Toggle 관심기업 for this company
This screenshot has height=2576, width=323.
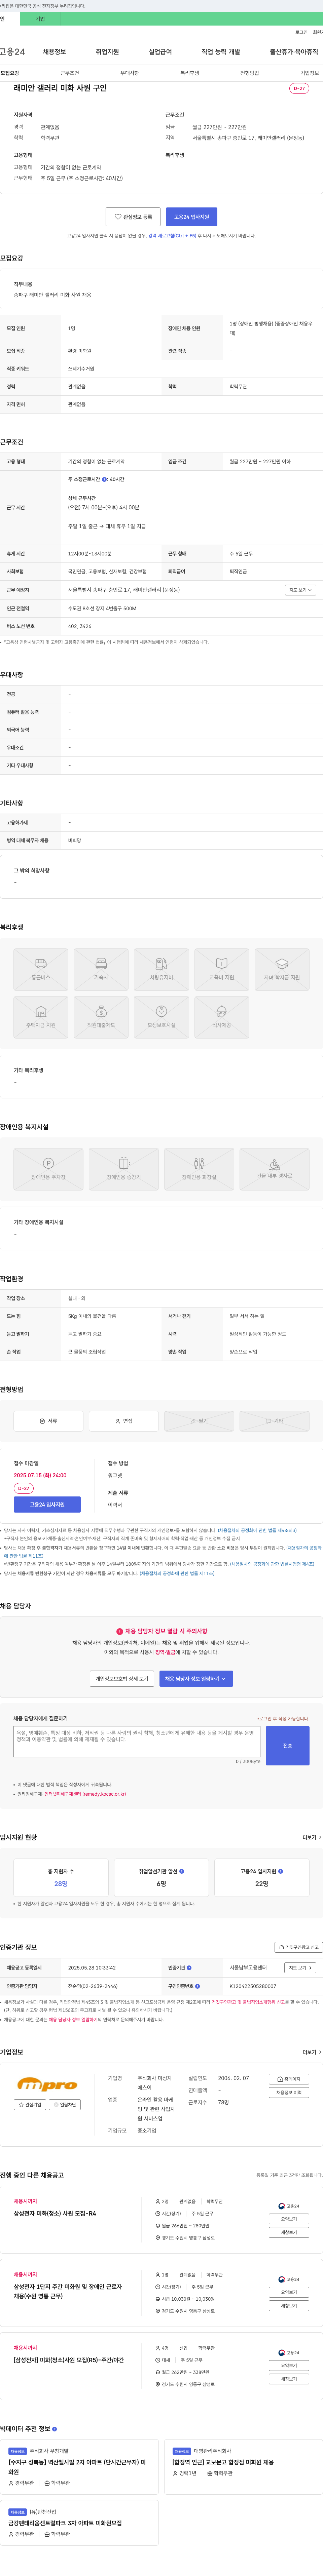[30, 2105]
